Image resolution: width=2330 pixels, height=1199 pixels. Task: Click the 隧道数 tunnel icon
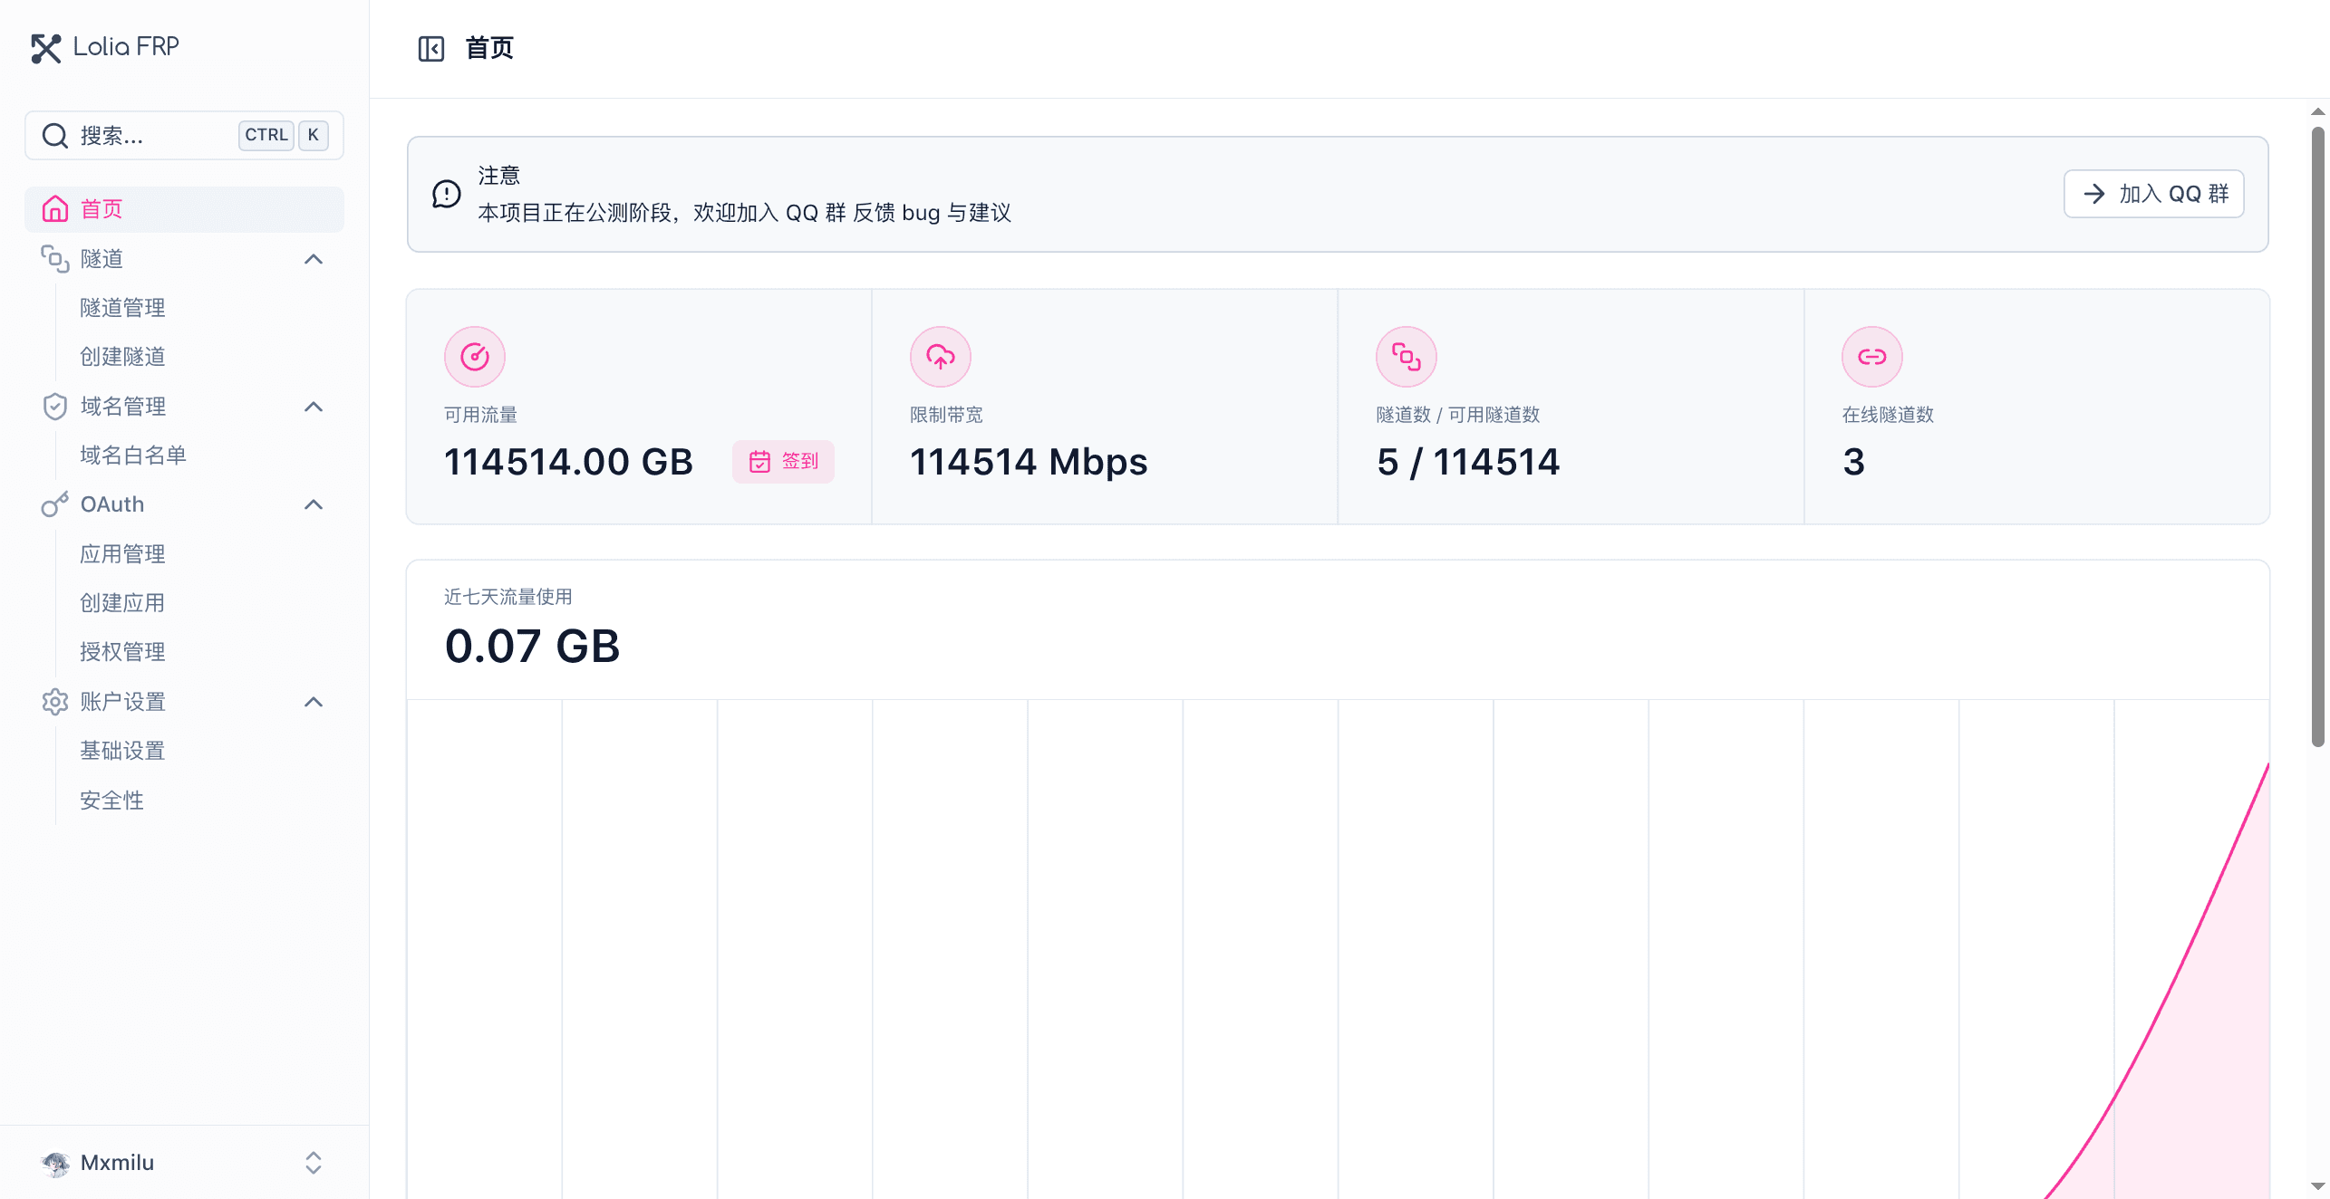click(x=1406, y=356)
